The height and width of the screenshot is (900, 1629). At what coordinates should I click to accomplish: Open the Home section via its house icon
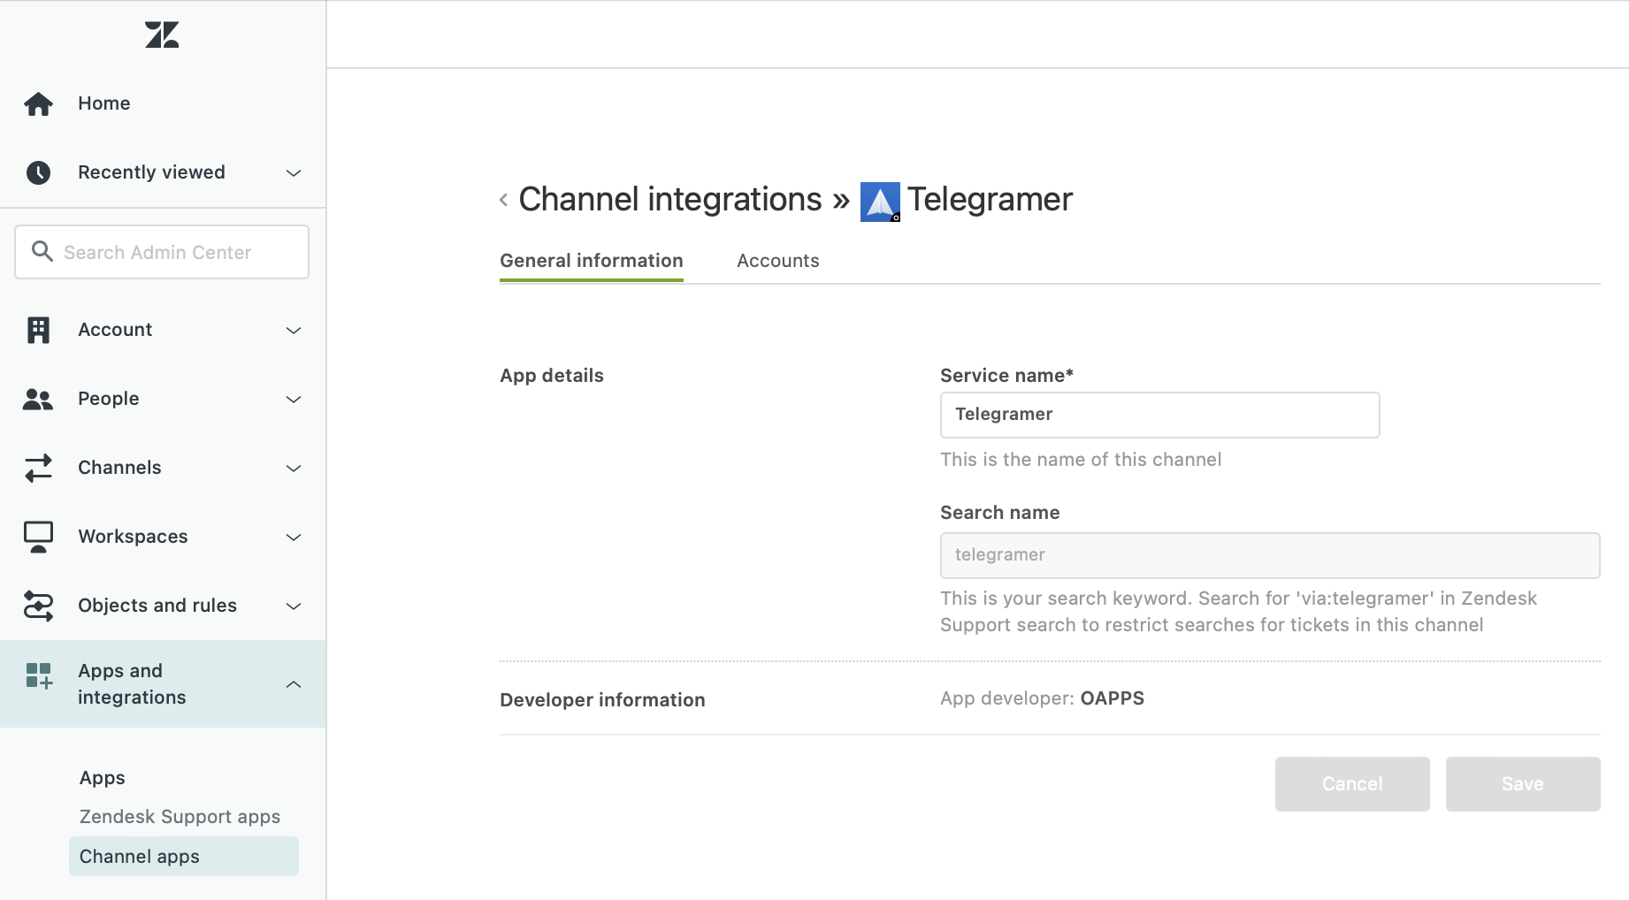coord(39,103)
